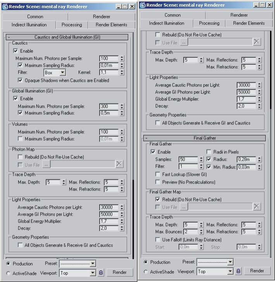Click lock viewport icon in left window

point(101,273)
